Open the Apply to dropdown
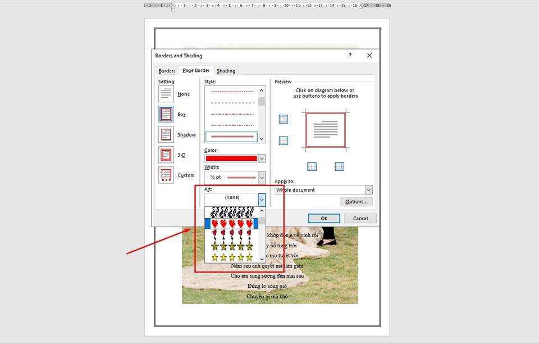The height and width of the screenshot is (344, 539). coord(368,189)
